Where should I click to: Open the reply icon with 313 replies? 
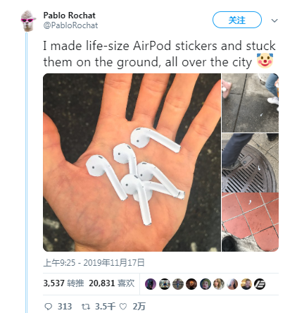coord(49,307)
